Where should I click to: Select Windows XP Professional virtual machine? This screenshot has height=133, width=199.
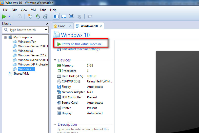click(33, 64)
